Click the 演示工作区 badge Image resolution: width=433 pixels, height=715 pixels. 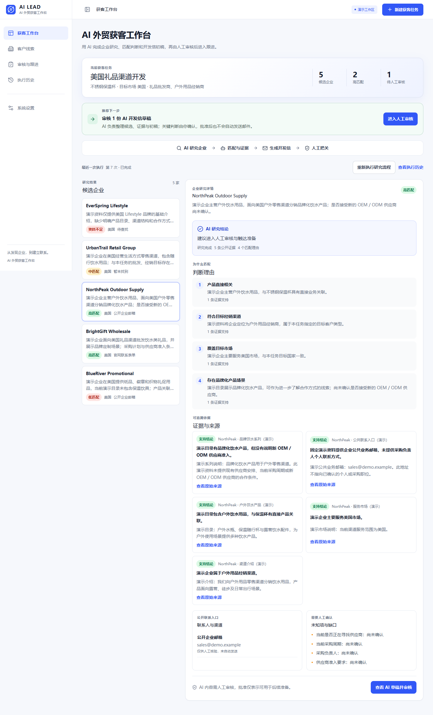pos(364,10)
